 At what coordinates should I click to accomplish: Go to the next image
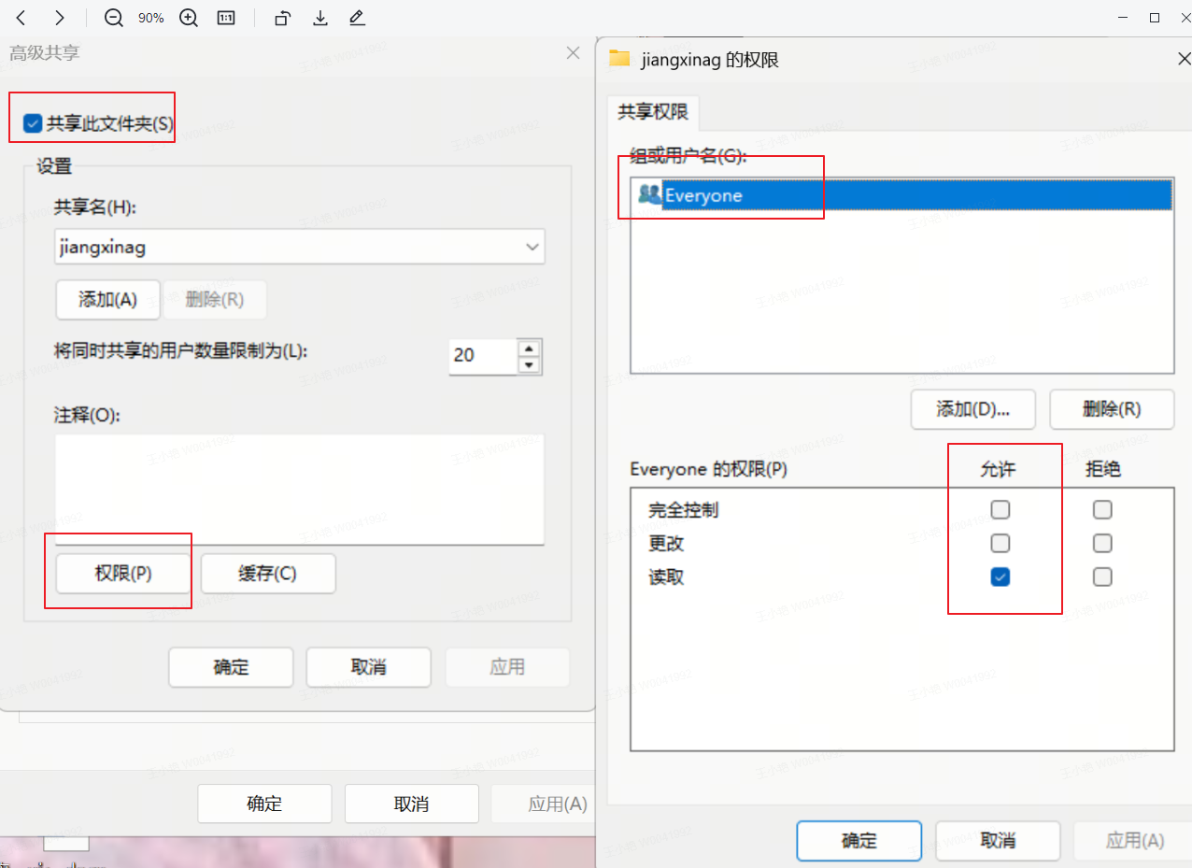pos(60,18)
